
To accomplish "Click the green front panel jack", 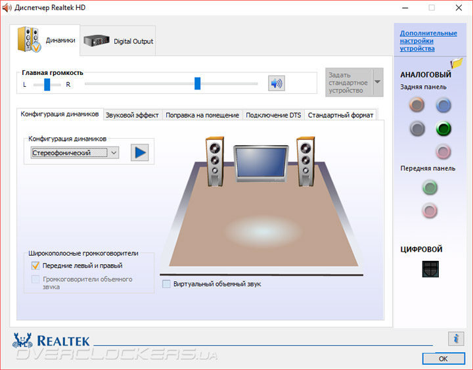I will (430, 187).
